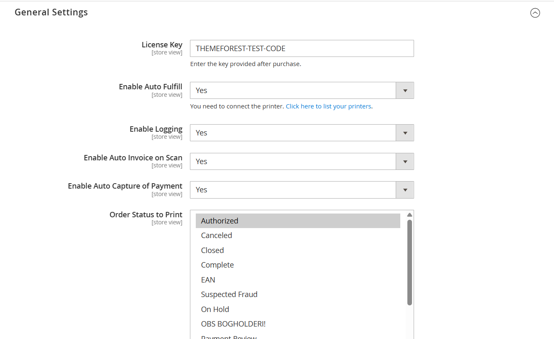The image size is (554, 339).
Task: Select Canceled in Order Status to Print list
Action: (x=216, y=235)
